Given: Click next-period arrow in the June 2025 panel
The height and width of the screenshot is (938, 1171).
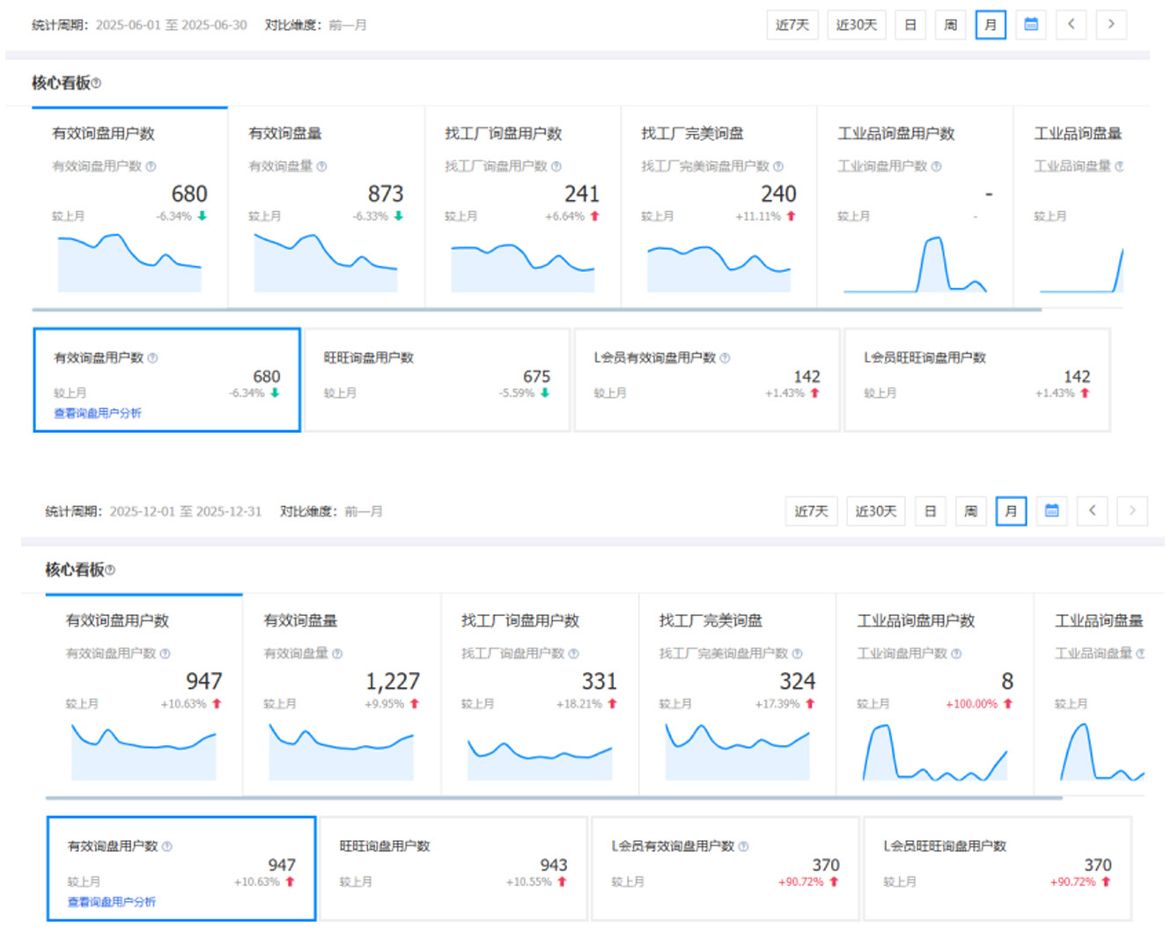Looking at the screenshot, I should [1111, 25].
